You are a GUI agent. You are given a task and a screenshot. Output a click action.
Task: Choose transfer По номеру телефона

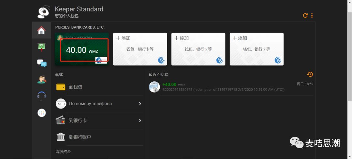click(x=99, y=104)
